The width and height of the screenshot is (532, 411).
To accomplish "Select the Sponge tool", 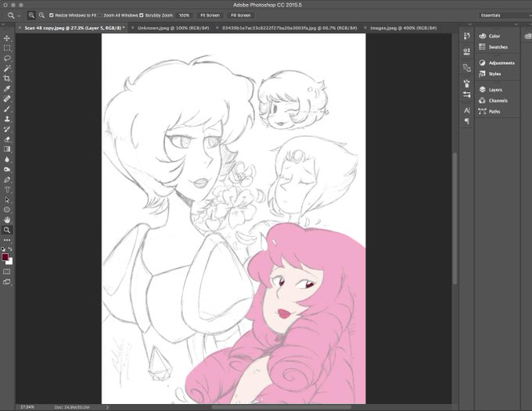I will (x=7, y=170).
